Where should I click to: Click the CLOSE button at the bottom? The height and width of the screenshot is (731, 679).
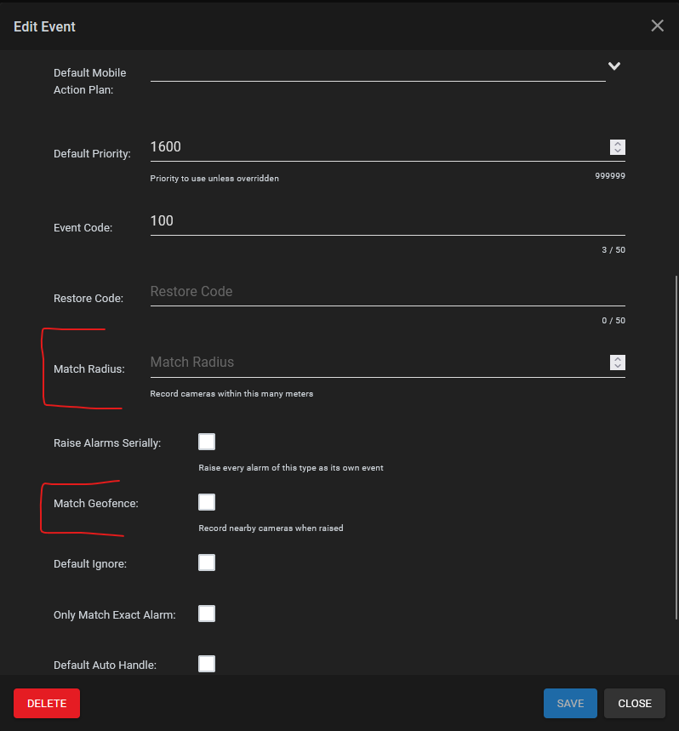634,703
